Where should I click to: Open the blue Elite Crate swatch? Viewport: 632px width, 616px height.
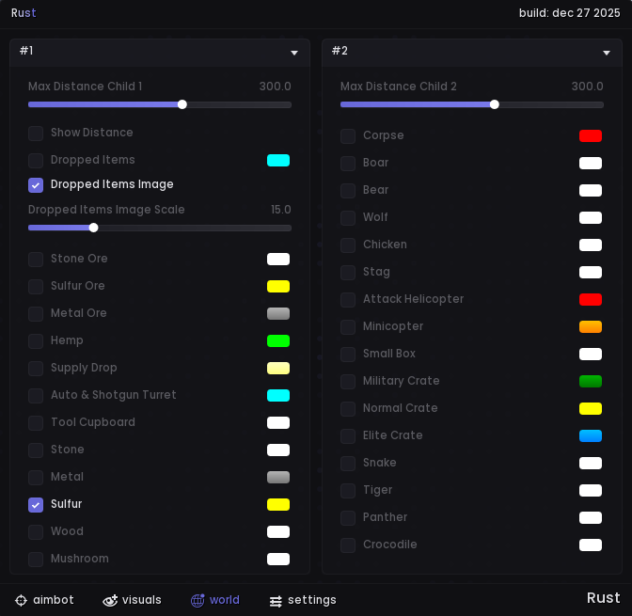pos(591,436)
